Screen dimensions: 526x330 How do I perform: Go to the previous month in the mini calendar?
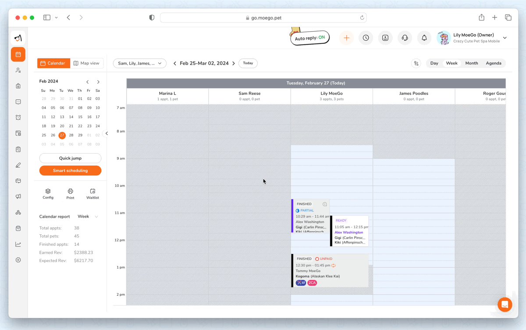pyautogui.click(x=88, y=82)
